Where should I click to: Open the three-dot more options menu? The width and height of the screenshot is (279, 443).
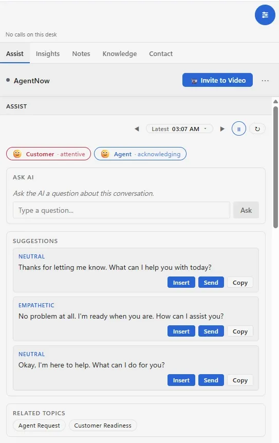pyautogui.click(x=265, y=81)
